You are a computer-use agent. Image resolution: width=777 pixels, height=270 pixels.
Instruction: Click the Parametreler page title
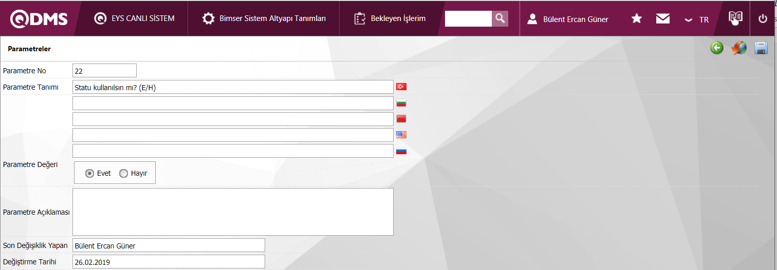click(29, 49)
